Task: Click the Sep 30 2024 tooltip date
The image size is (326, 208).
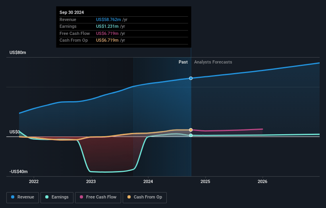Action: (x=72, y=12)
